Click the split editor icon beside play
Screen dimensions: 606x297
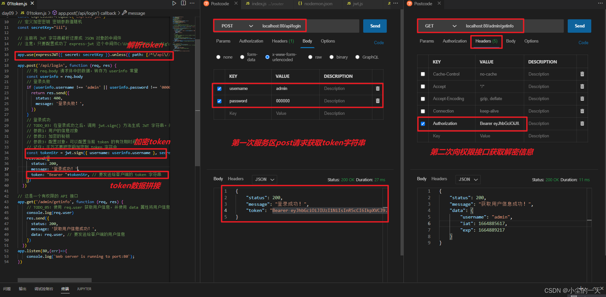click(x=184, y=3)
